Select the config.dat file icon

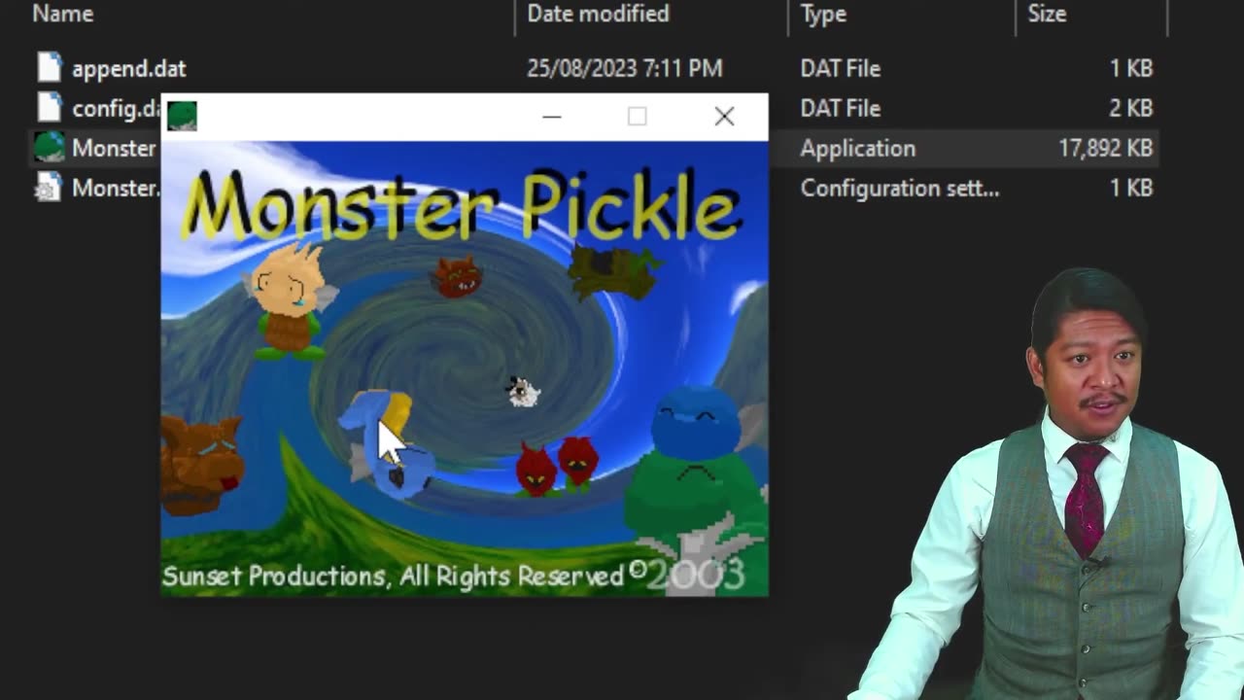[x=49, y=108]
